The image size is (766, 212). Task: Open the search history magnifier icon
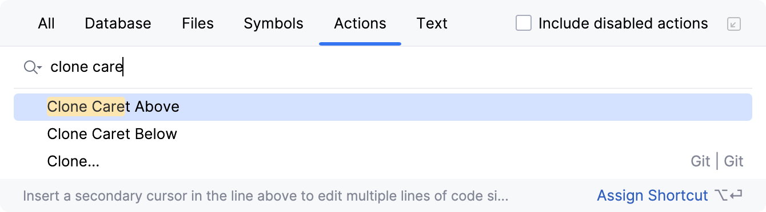click(x=30, y=67)
